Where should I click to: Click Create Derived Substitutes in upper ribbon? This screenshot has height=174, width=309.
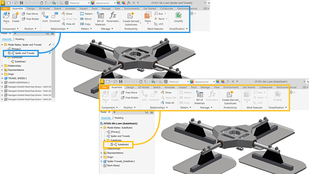[x=131, y=19]
